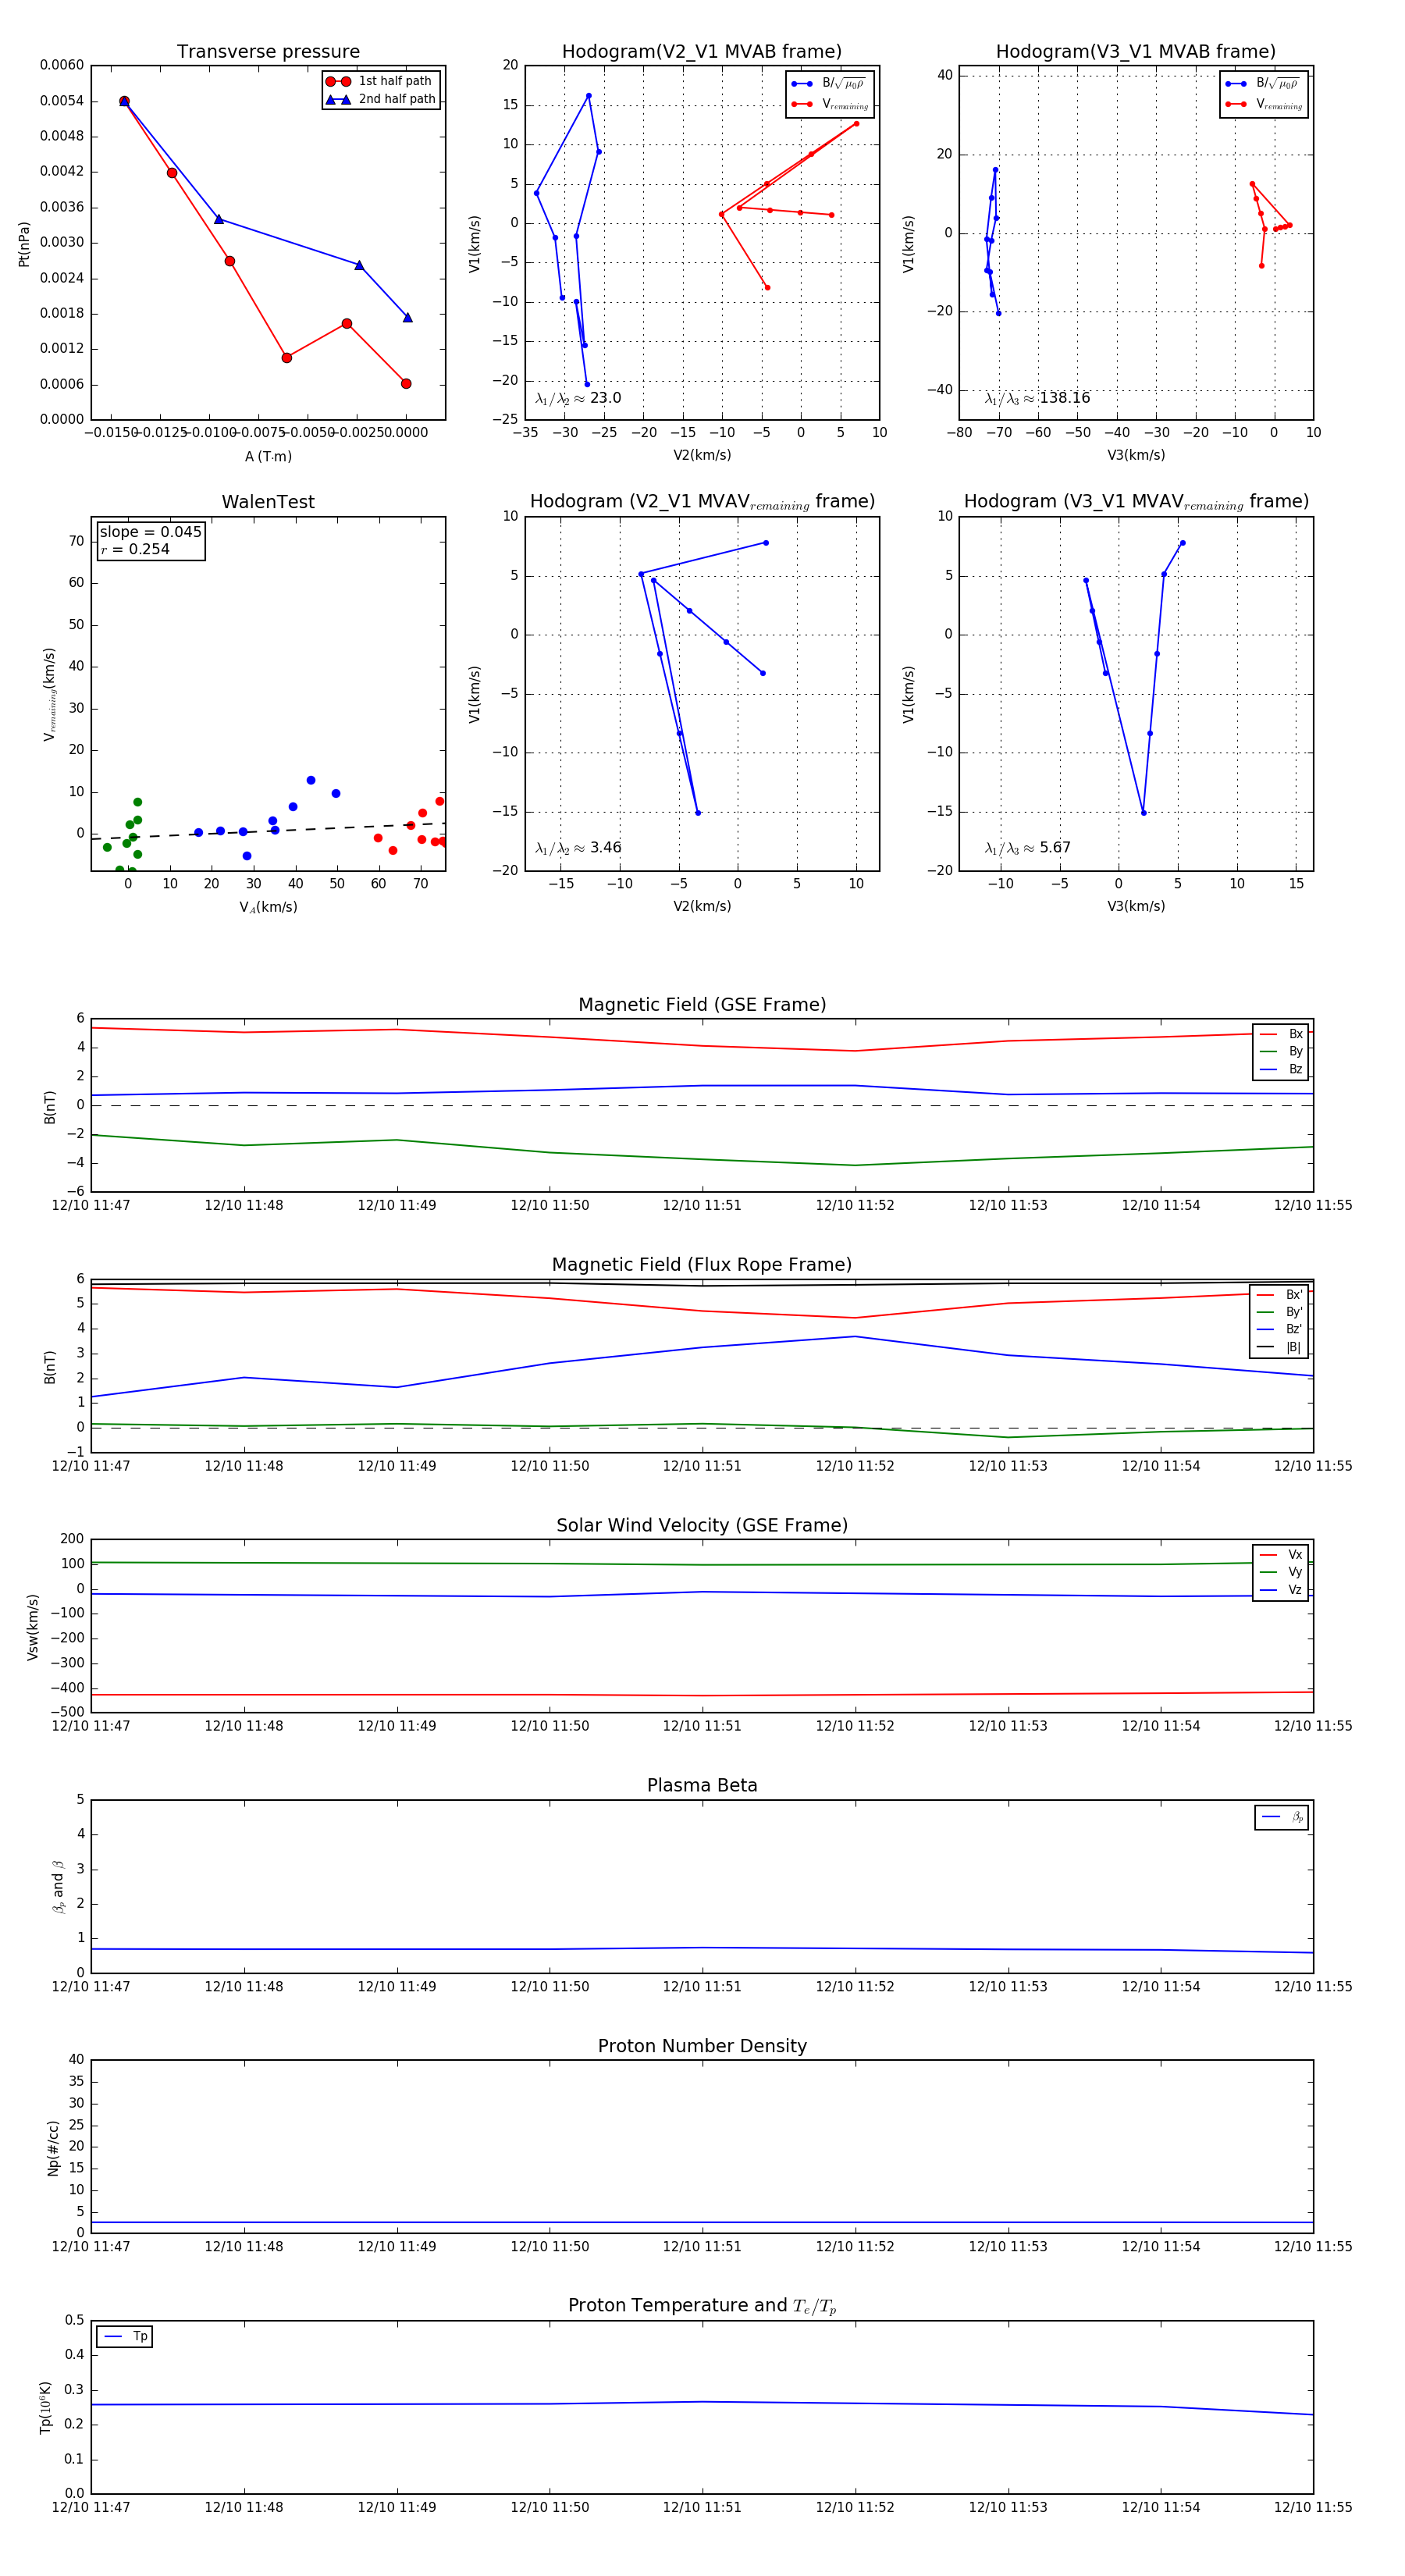Click the "A (T·m)" x-axis label
The image size is (1405, 2576).
pyautogui.click(x=268, y=456)
